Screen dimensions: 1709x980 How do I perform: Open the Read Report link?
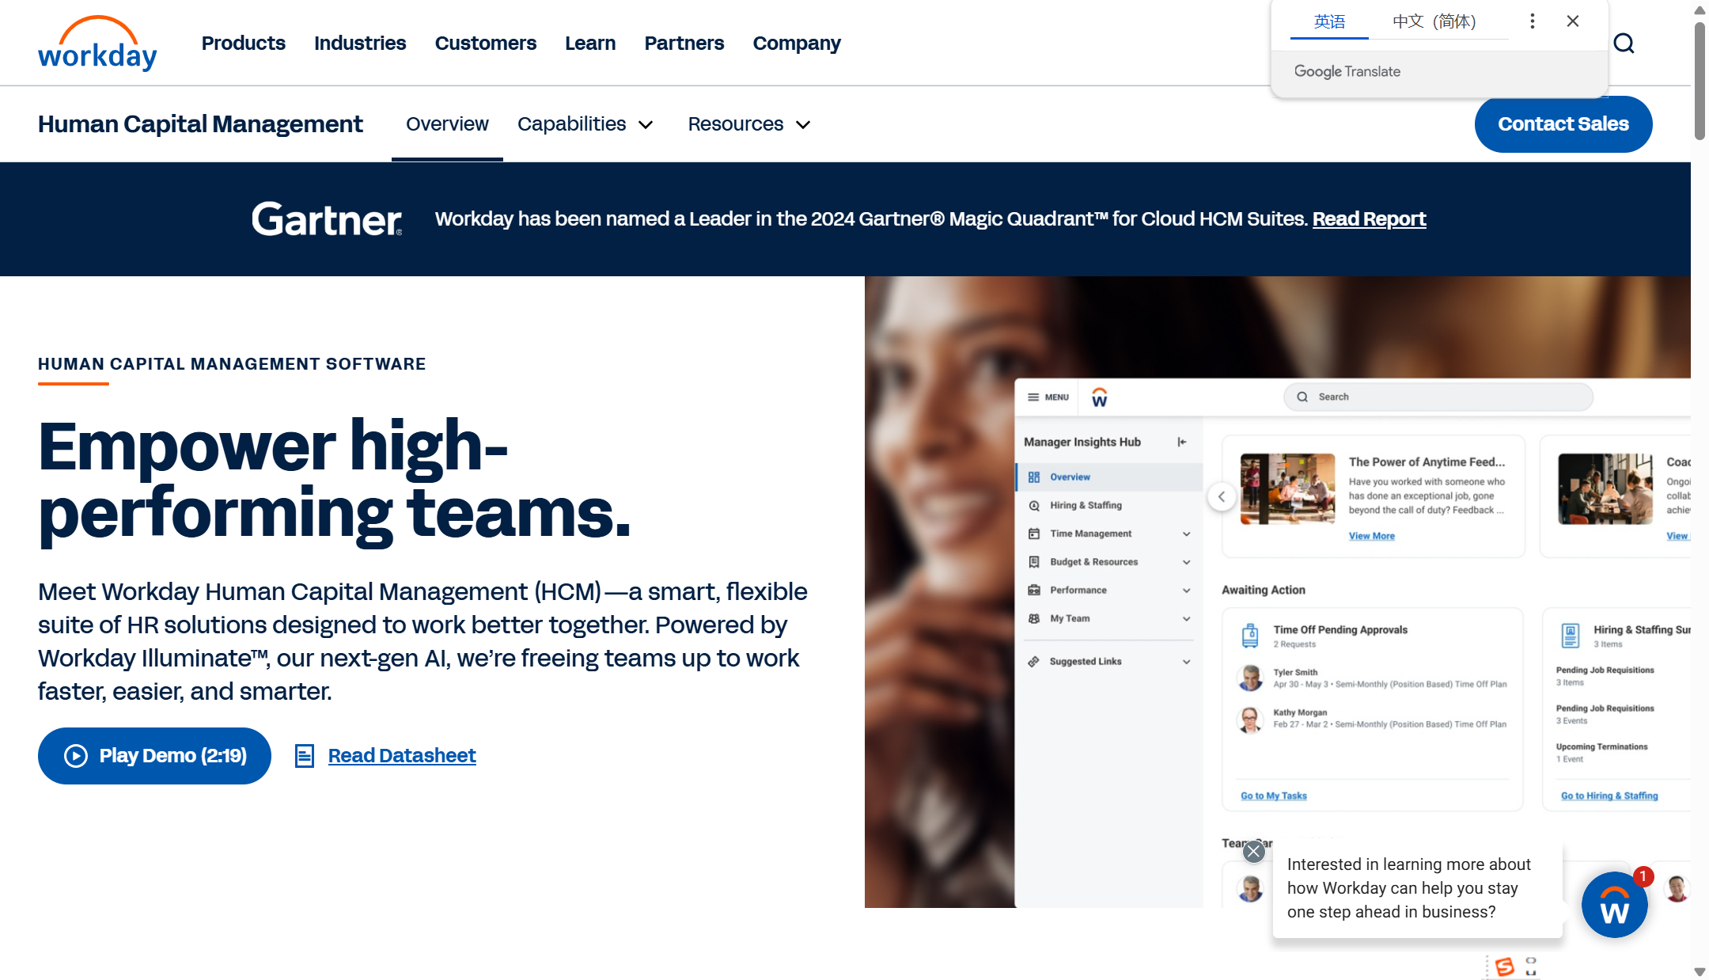(x=1369, y=219)
